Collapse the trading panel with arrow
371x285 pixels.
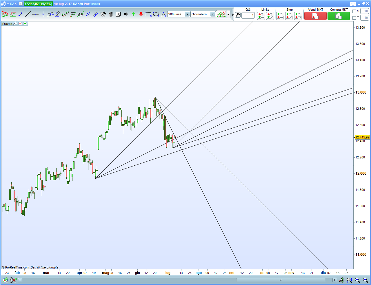point(233,14)
